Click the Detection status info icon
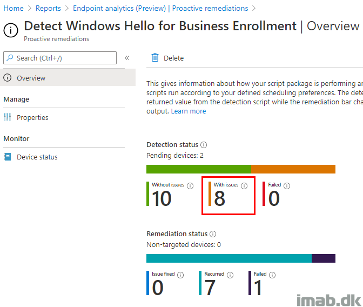This screenshot has width=363, height=307. pyautogui.click(x=204, y=145)
